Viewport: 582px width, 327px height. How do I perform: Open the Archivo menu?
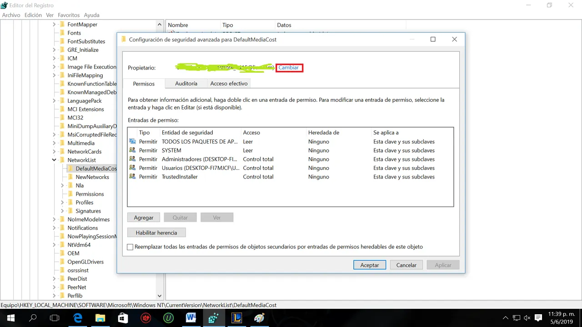click(11, 15)
